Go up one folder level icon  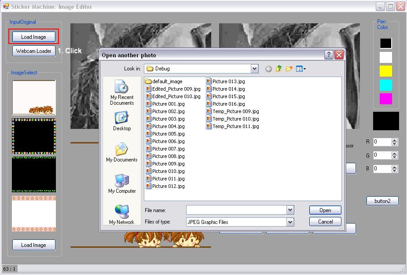click(x=279, y=69)
